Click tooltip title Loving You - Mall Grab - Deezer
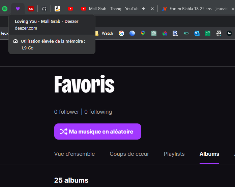Screen dimensions: 235x187 click(47, 22)
